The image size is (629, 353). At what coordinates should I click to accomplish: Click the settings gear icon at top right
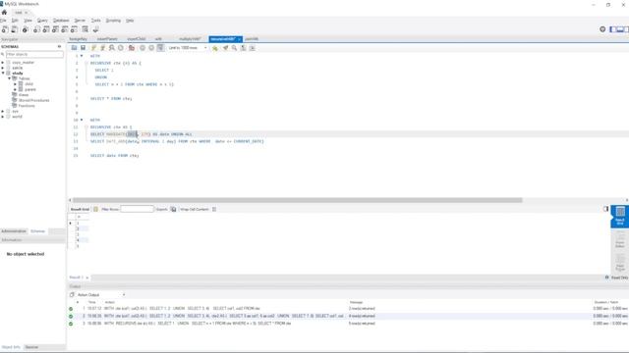click(602, 29)
